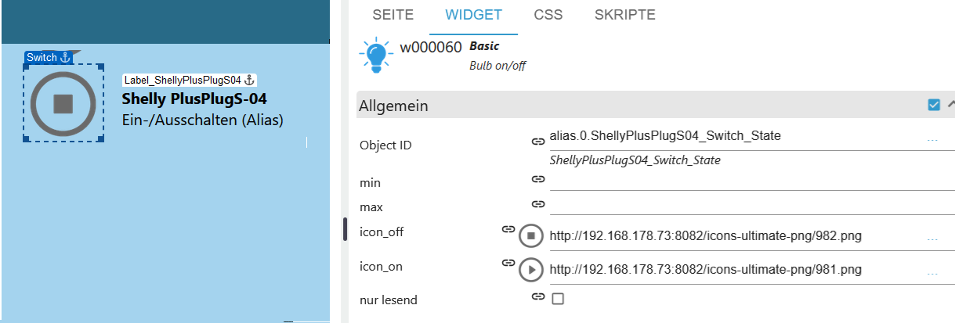The height and width of the screenshot is (323, 955).
Task: Click the binding link icon for min
Action: 538,179
